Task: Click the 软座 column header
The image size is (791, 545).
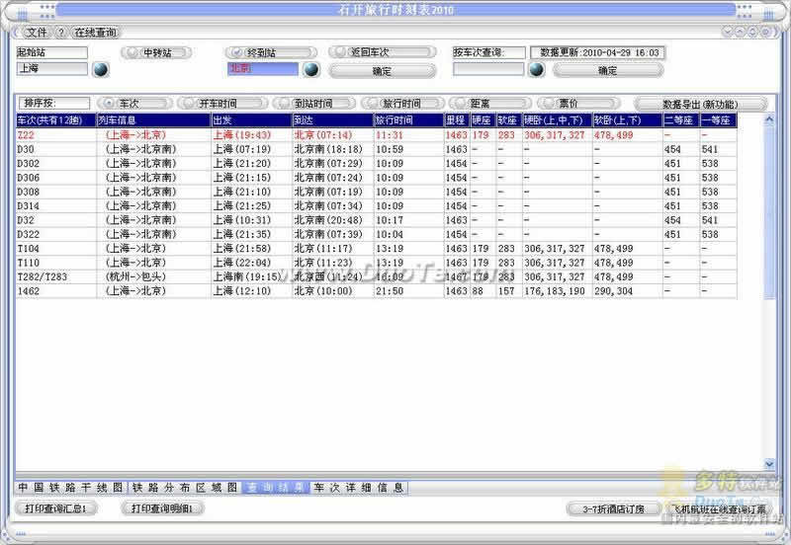Action: 509,120
